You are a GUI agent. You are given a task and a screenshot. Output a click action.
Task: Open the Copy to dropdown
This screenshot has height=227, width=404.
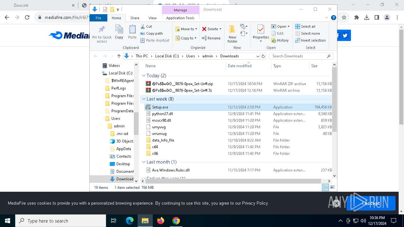(186, 38)
